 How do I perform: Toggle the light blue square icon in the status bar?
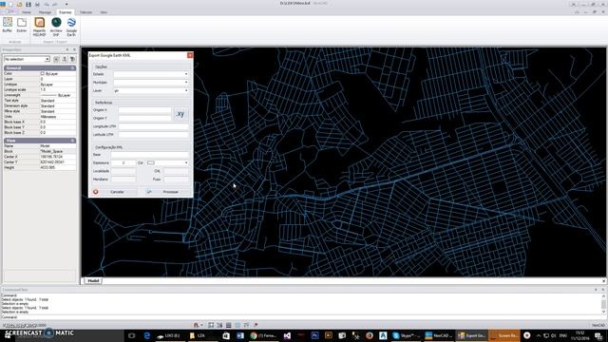click(x=237, y=325)
